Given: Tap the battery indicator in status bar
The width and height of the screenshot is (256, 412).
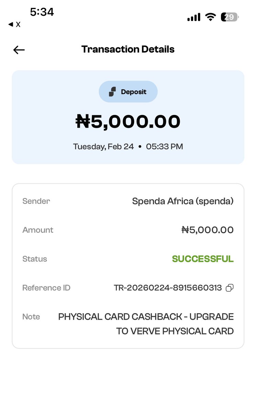Looking at the screenshot, I should [230, 17].
